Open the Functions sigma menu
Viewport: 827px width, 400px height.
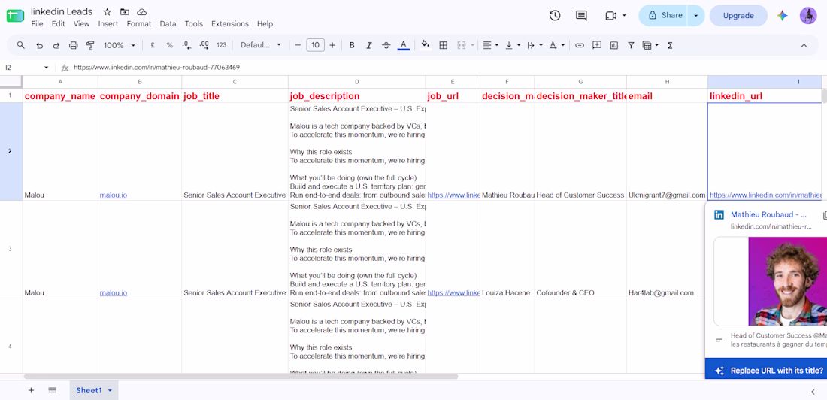point(670,45)
